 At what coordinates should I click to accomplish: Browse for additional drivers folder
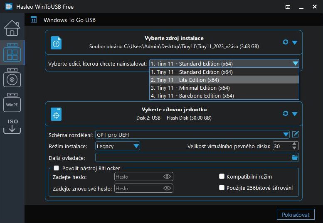pyautogui.click(x=295, y=157)
